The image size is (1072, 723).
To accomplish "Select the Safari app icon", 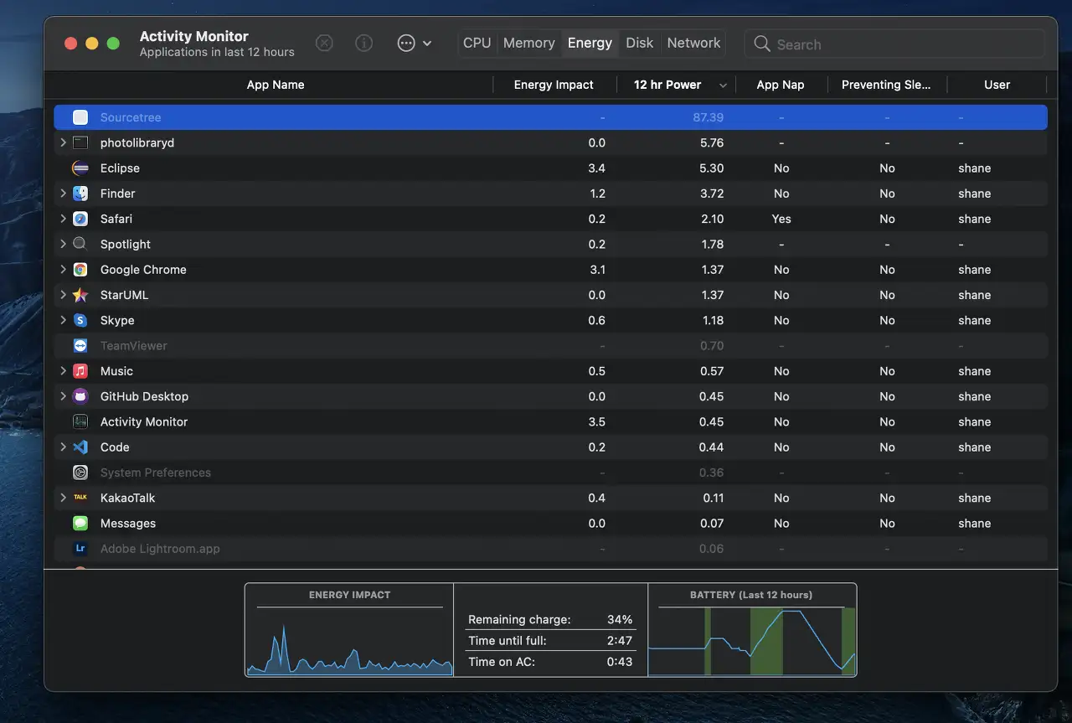I will (80, 219).
